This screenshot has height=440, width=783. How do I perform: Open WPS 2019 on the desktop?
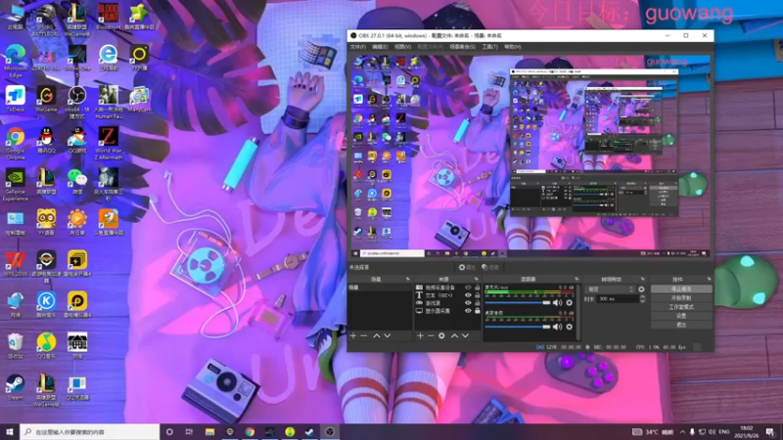(x=16, y=264)
